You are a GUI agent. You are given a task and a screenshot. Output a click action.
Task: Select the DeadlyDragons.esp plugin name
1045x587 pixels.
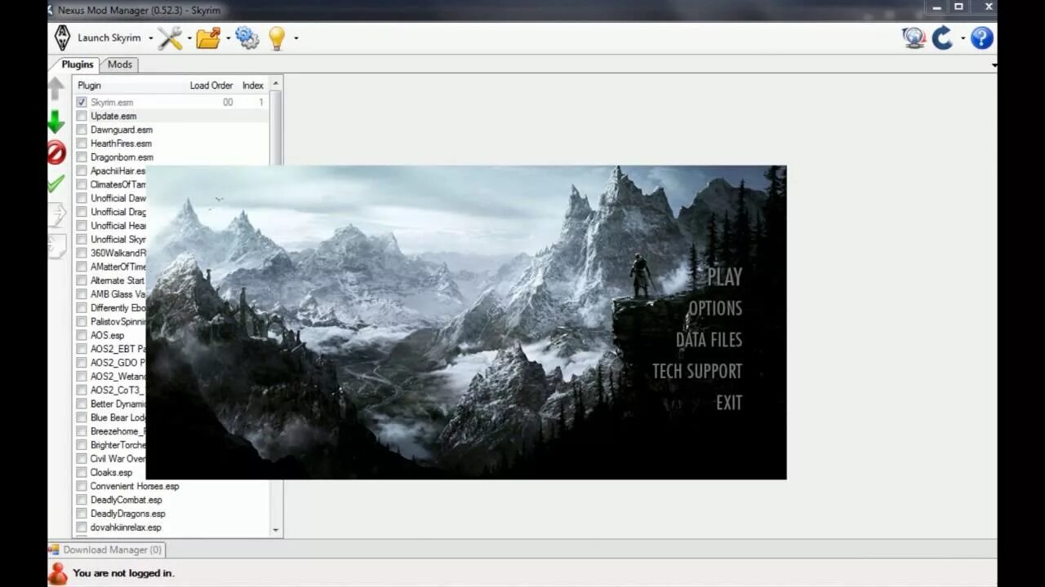(x=128, y=514)
